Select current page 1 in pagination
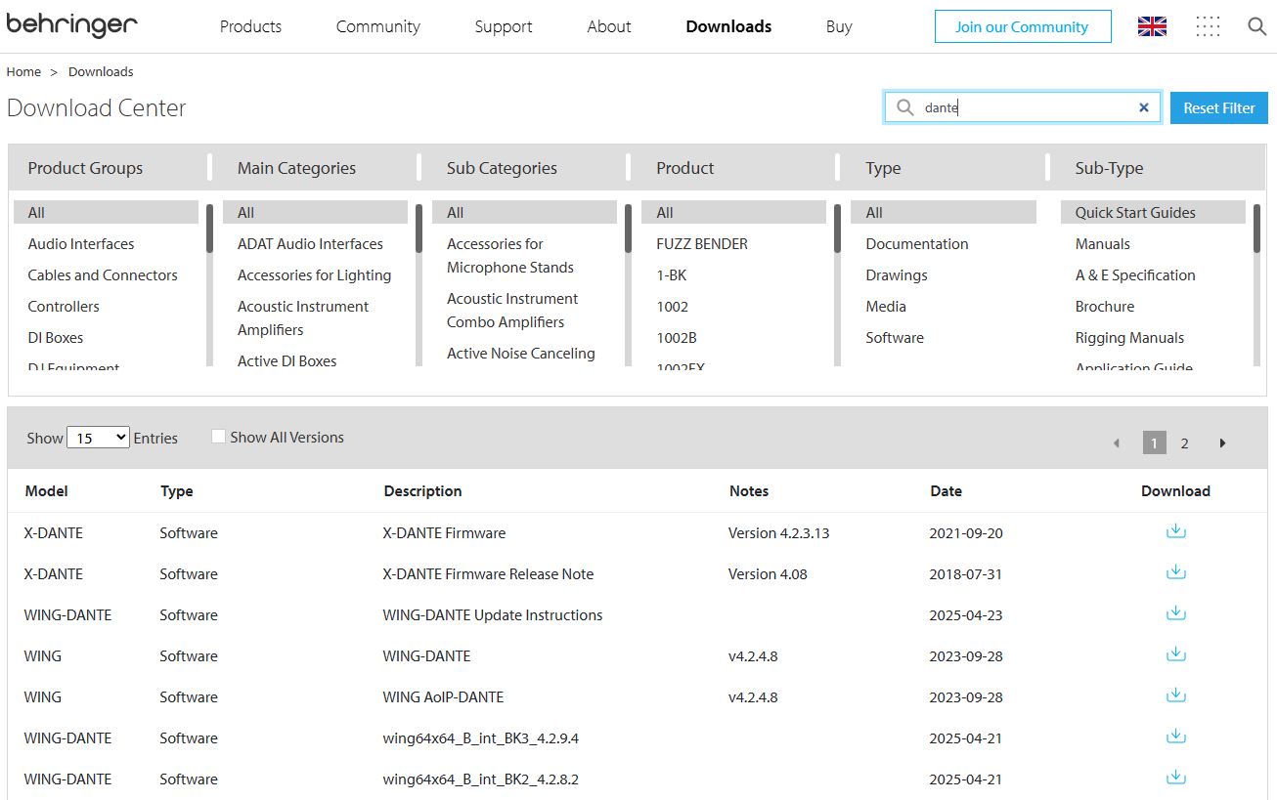This screenshot has width=1277, height=800. click(1155, 443)
